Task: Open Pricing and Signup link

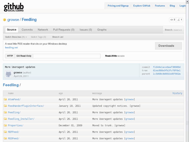Action: click(118, 6)
